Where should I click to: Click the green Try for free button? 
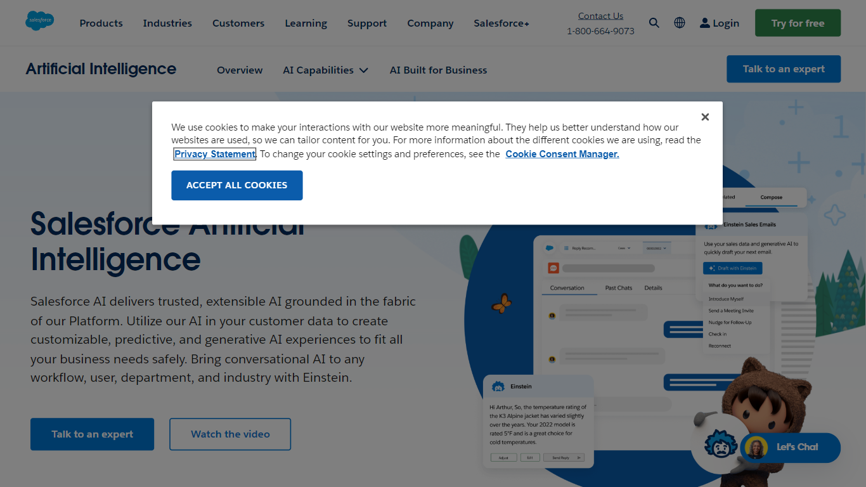[798, 23]
